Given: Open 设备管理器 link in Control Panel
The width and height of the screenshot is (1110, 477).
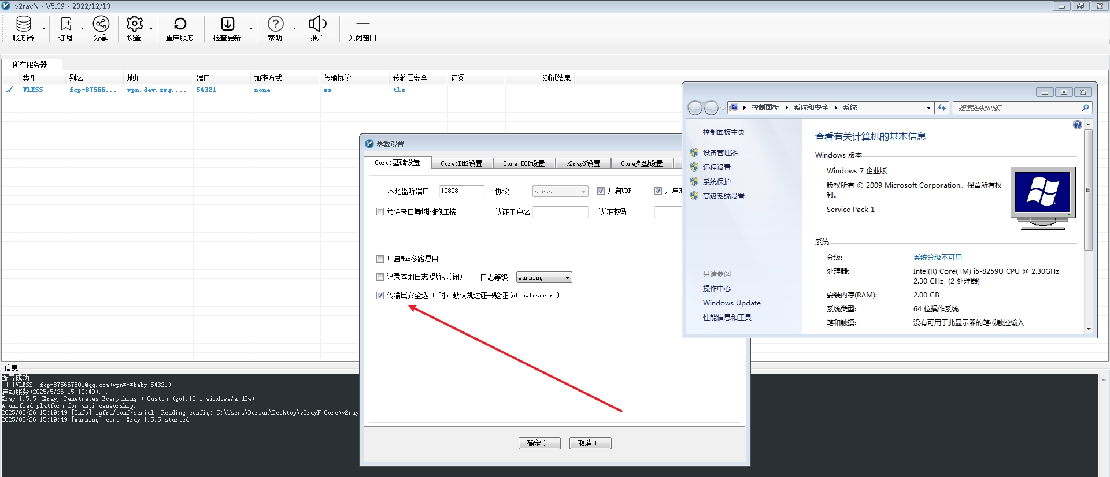Looking at the screenshot, I should [x=720, y=152].
